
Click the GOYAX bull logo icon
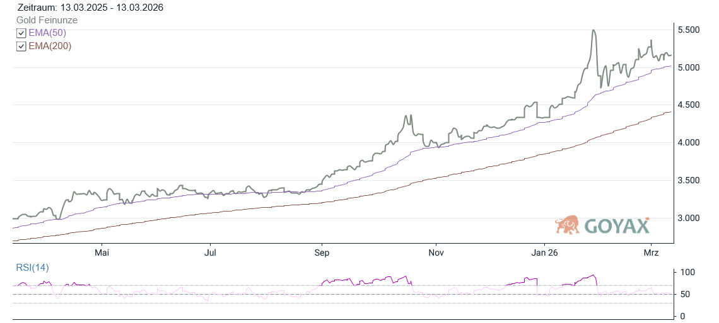(568, 225)
